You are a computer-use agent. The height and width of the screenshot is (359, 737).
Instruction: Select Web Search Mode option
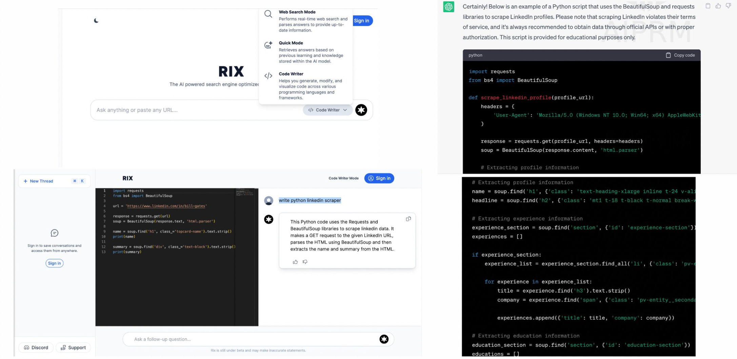[x=306, y=21]
